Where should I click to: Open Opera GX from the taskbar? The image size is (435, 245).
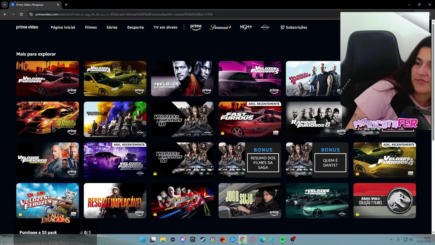tap(253, 240)
